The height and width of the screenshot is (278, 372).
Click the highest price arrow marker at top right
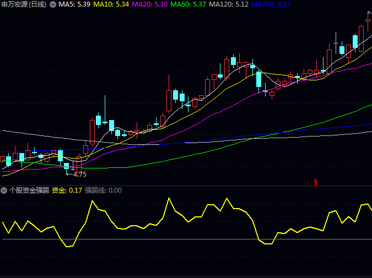tap(369, 12)
